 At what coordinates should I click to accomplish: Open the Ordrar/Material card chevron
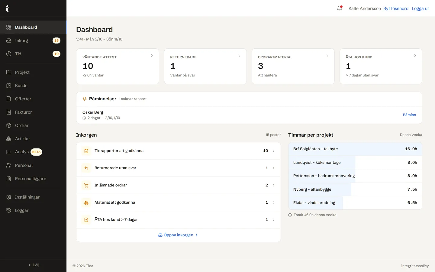point(327,56)
